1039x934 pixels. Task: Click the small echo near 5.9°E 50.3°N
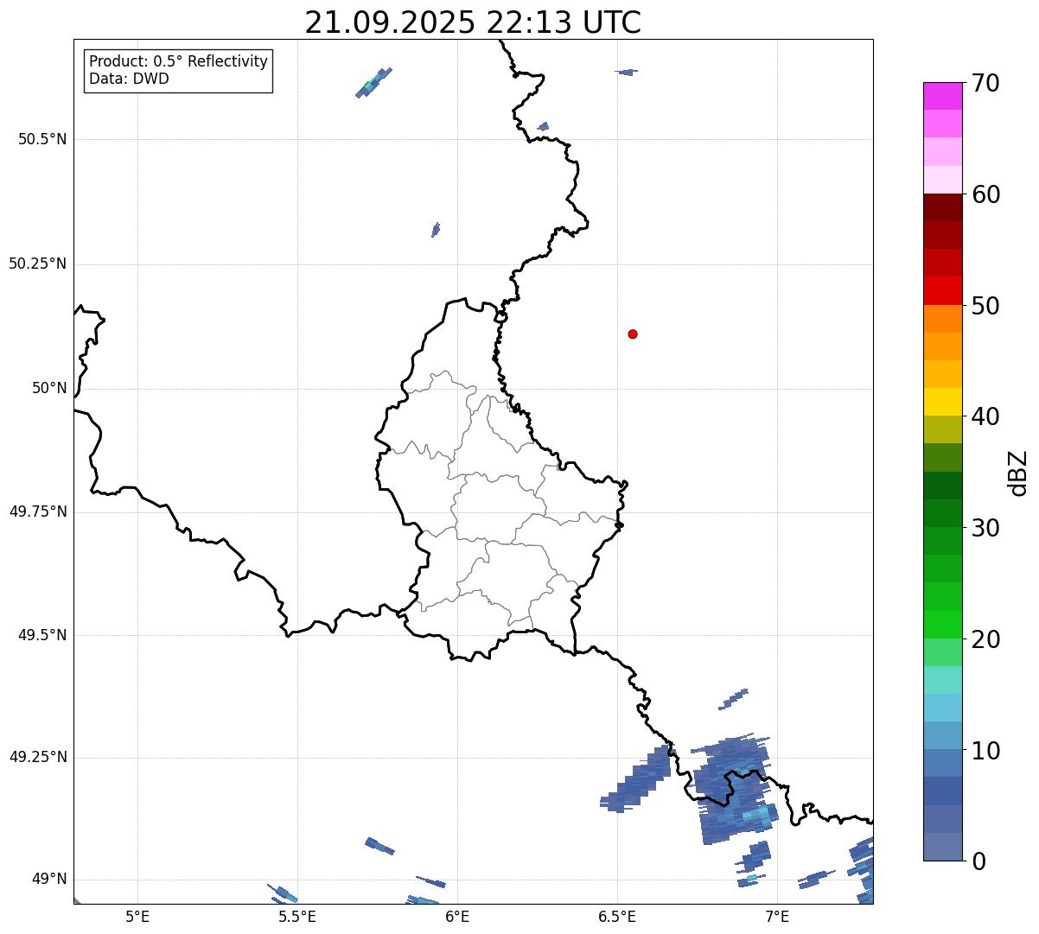[x=436, y=229]
